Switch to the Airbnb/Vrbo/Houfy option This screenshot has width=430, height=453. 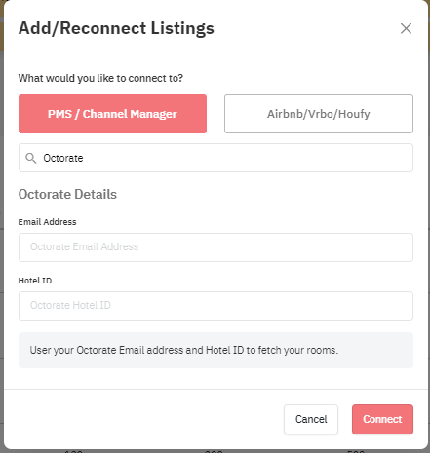(x=319, y=114)
